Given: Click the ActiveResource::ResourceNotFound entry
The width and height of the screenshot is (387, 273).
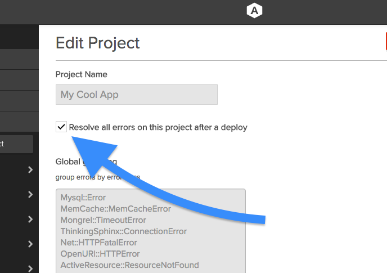Looking at the screenshot, I should click(x=130, y=265).
